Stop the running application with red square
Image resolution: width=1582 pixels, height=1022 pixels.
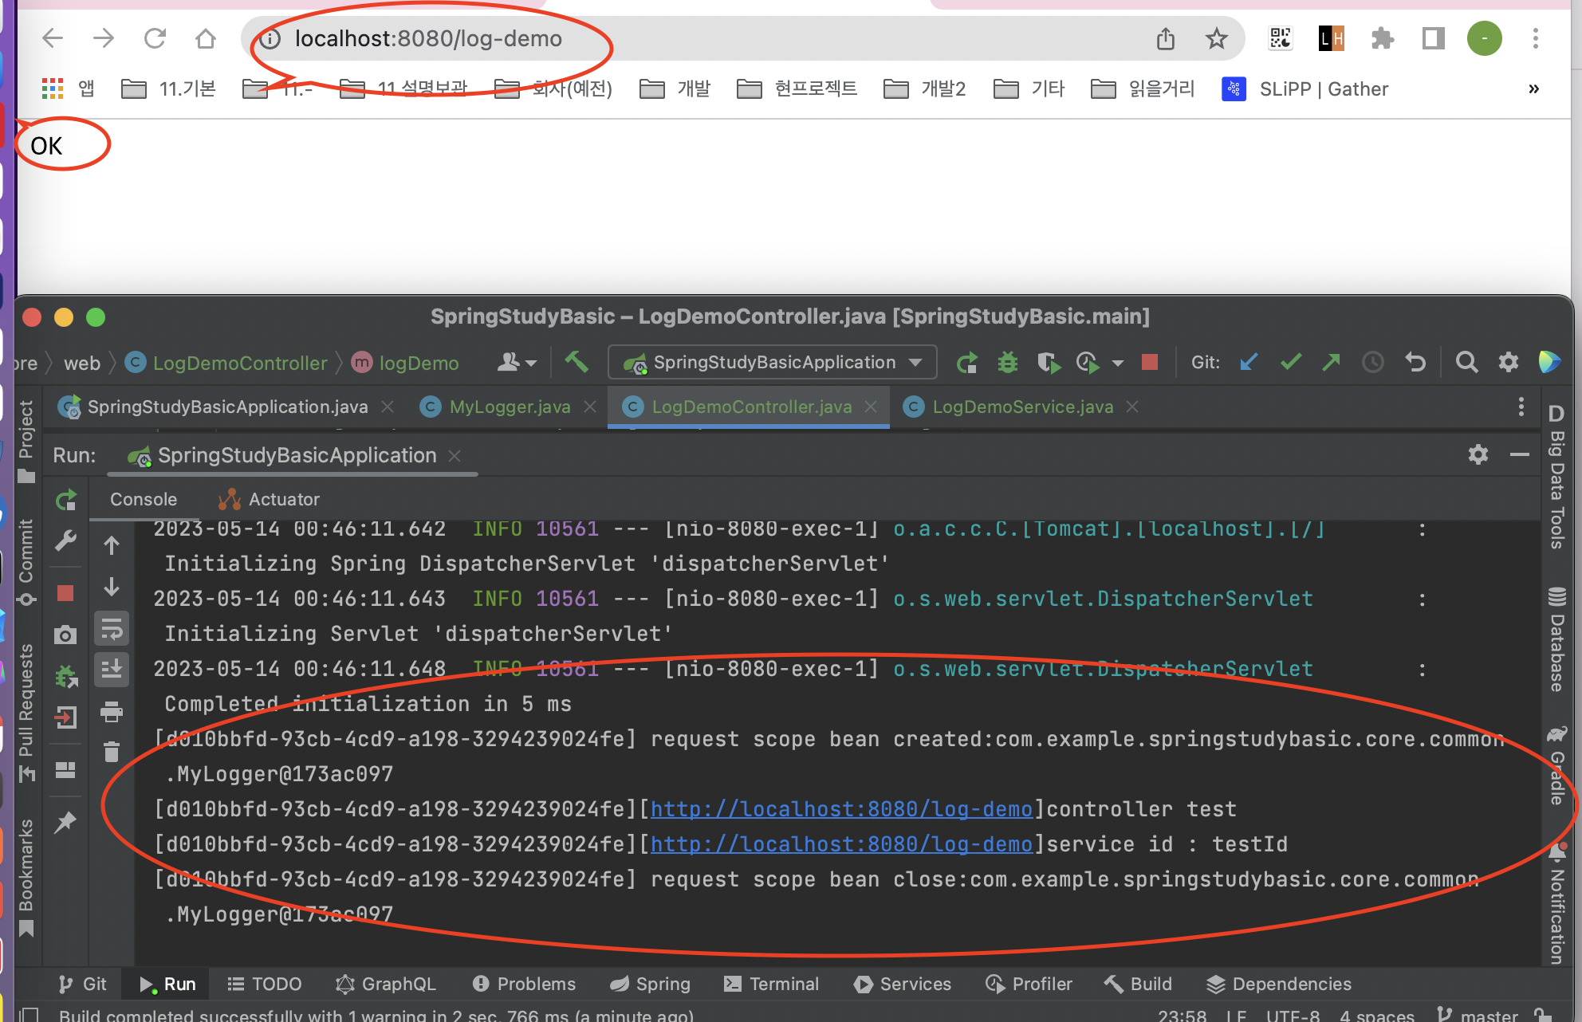(x=1149, y=363)
